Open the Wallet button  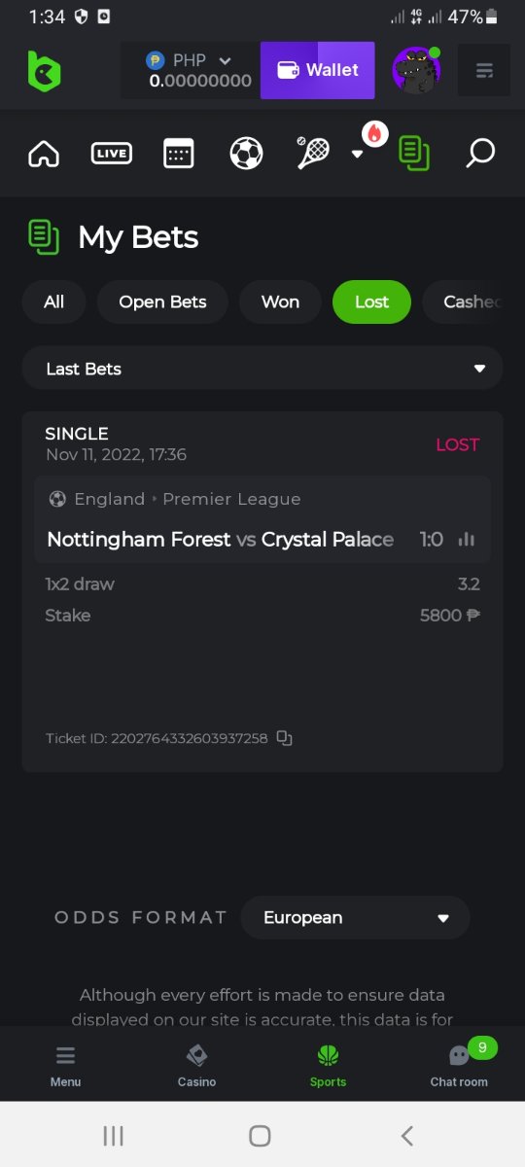[317, 70]
